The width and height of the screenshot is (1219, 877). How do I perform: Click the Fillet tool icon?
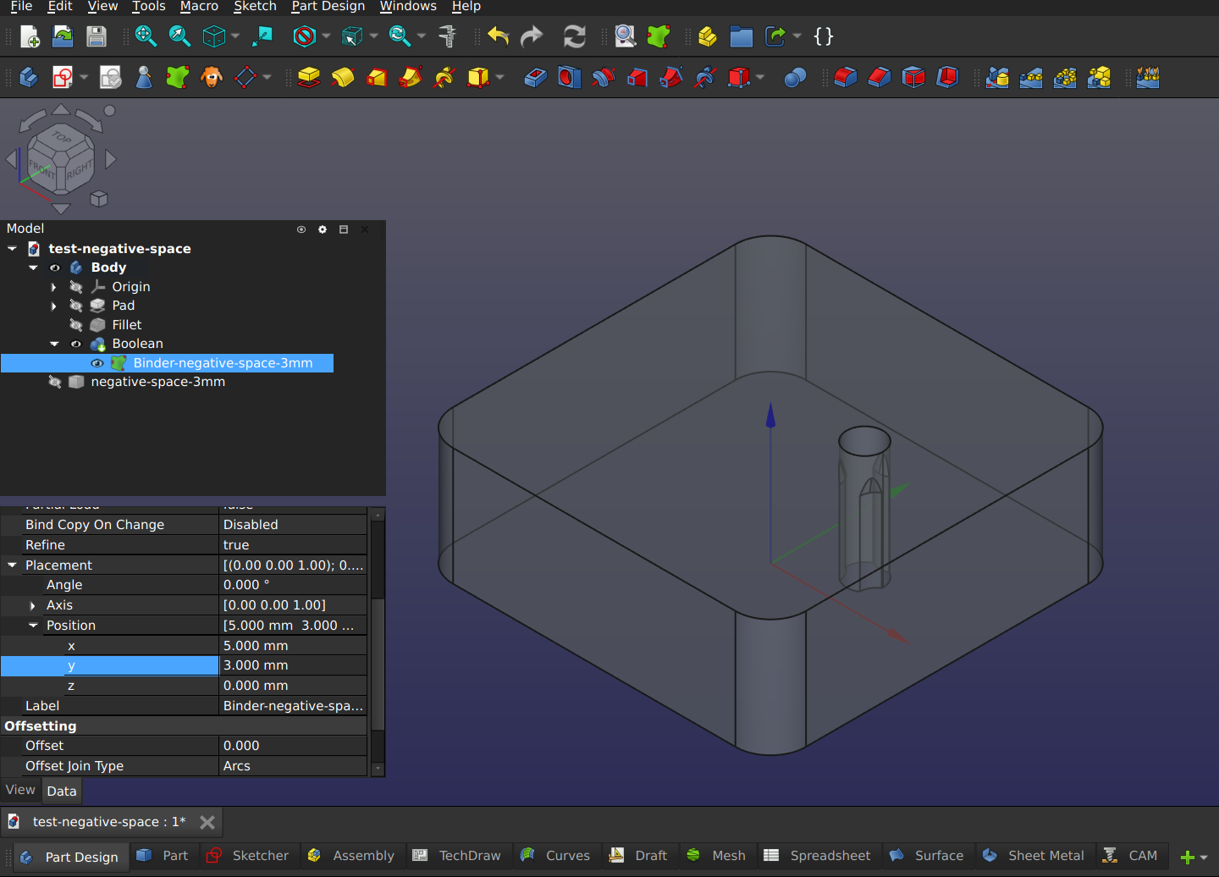tap(846, 78)
